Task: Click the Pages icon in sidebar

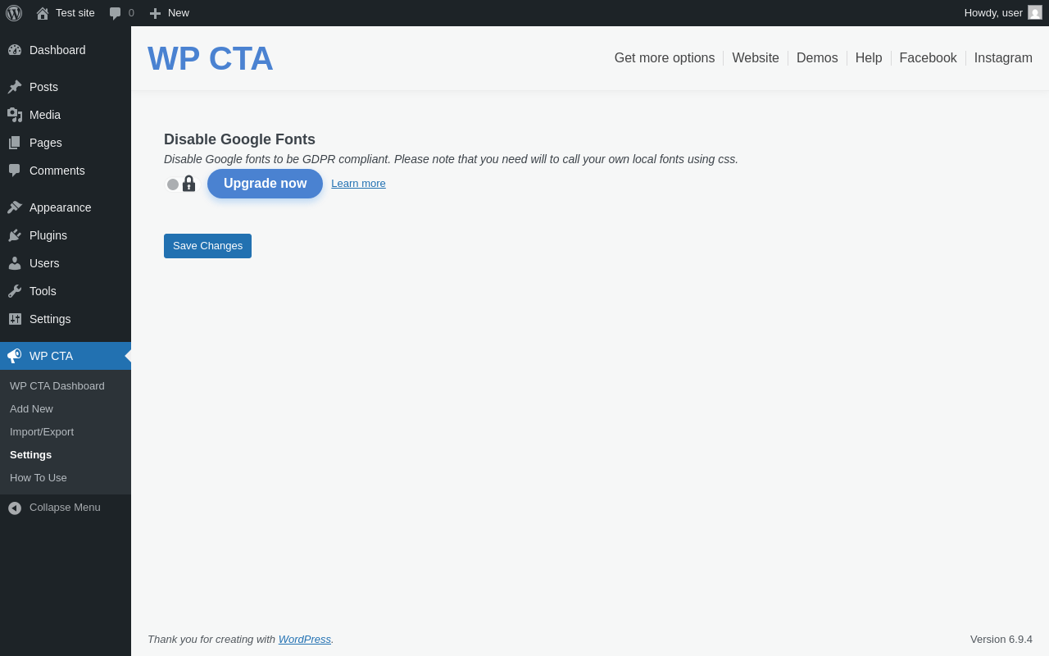Action: (x=15, y=143)
